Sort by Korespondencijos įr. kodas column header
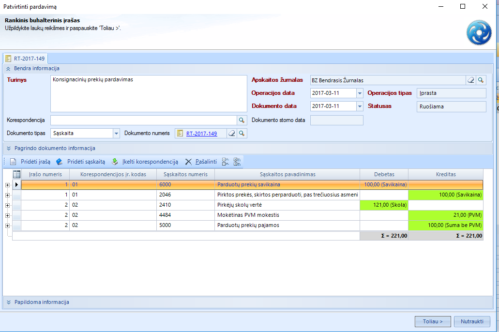 click(113, 174)
